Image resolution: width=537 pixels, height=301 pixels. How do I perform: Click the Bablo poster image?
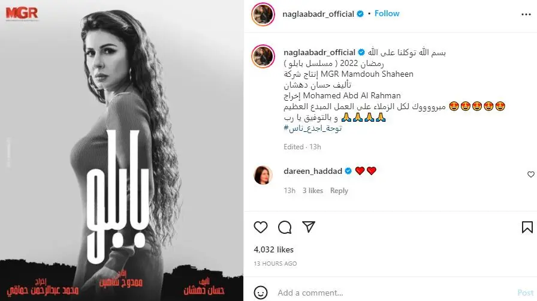coord(122,150)
